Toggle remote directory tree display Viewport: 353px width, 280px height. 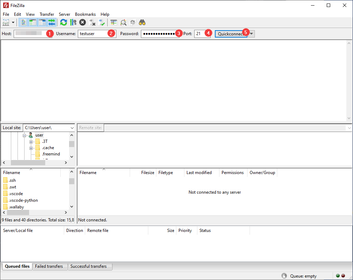click(x=42, y=22)
